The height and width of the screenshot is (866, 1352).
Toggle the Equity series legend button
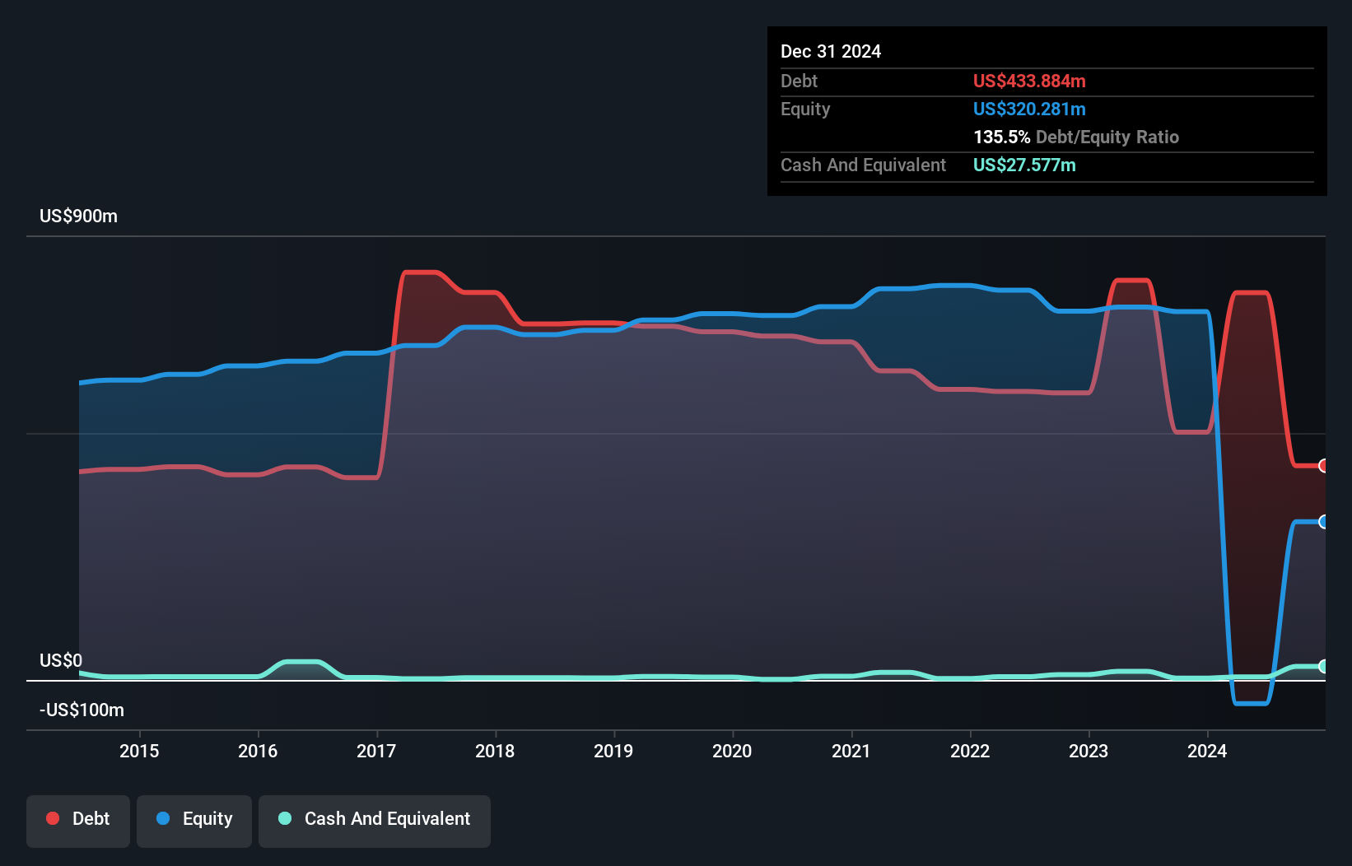pos(194,821)
